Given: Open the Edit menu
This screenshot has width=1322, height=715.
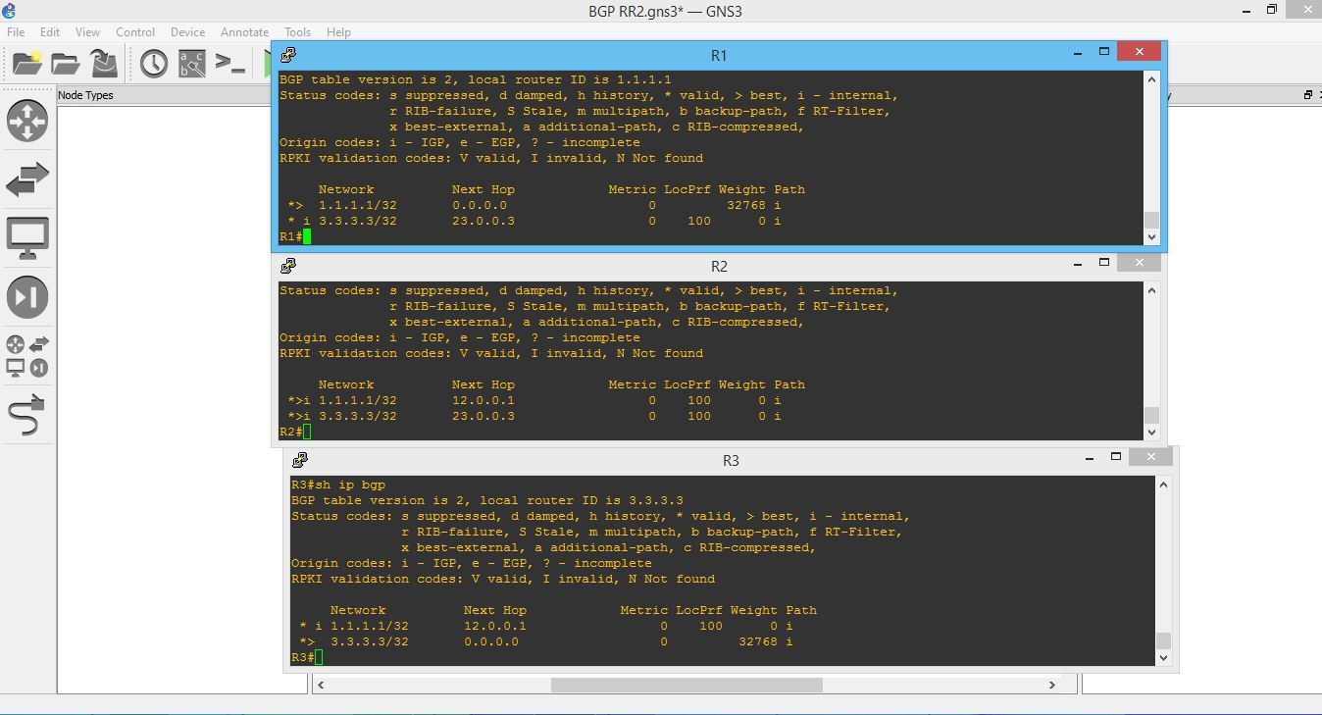Looking at the screenshot, I should (x=50, y=32).
